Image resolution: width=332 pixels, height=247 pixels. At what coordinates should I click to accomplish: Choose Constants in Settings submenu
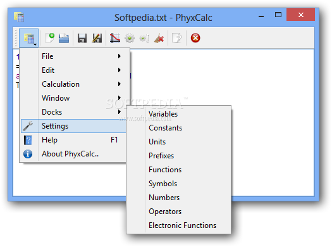178,128
